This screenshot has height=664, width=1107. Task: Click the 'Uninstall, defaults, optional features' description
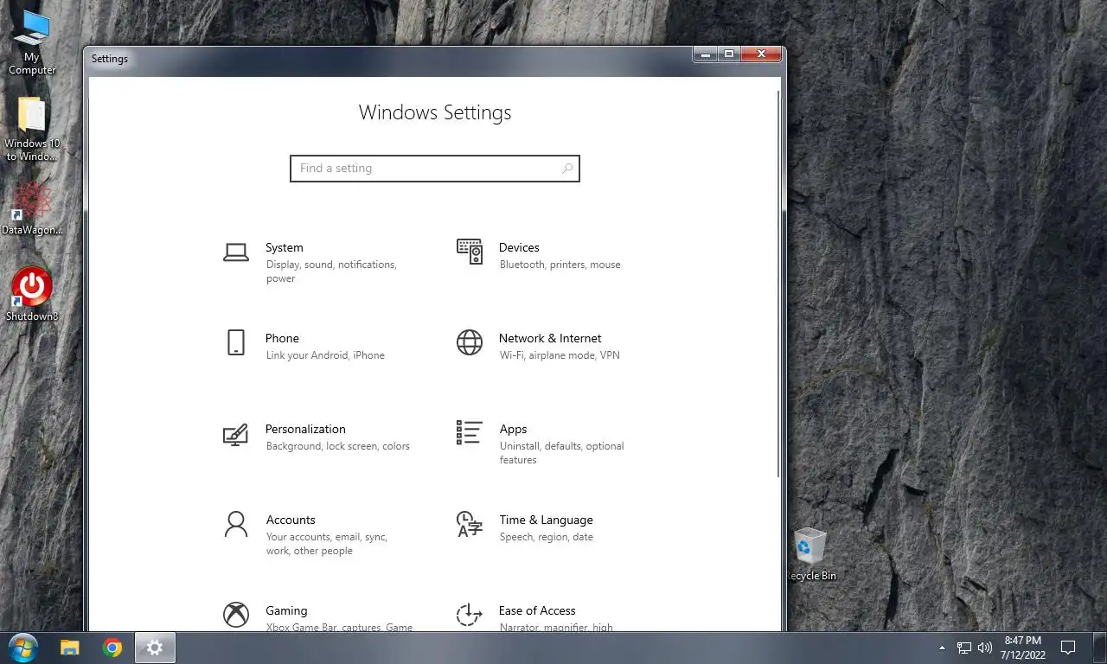561,453
